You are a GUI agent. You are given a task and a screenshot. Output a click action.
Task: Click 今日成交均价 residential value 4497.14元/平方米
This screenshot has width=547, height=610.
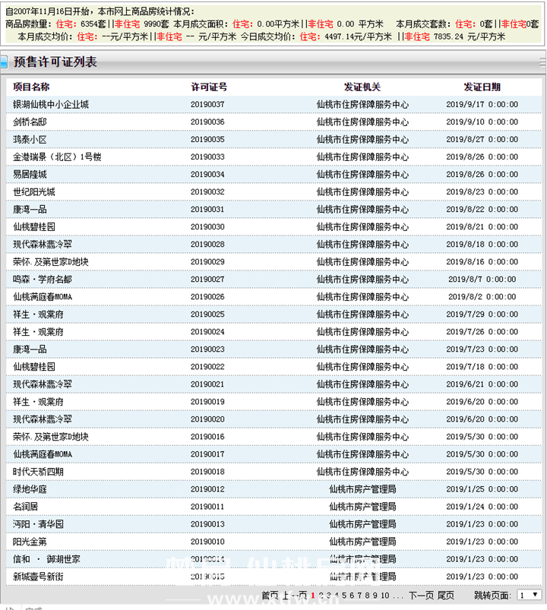pyautogui.click(x=359, y=36)
